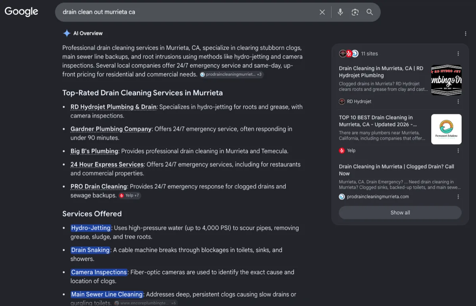Click 'AI Overview' label text
This screenshot has width=476, height=306.
click(88, 33)
